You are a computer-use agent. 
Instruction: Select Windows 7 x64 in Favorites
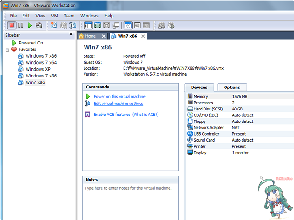41,62
